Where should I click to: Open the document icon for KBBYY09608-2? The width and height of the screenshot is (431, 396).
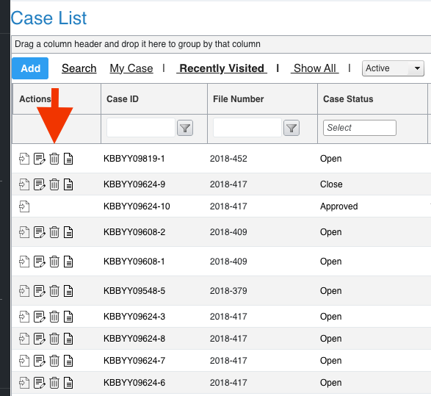coord(68,232)
